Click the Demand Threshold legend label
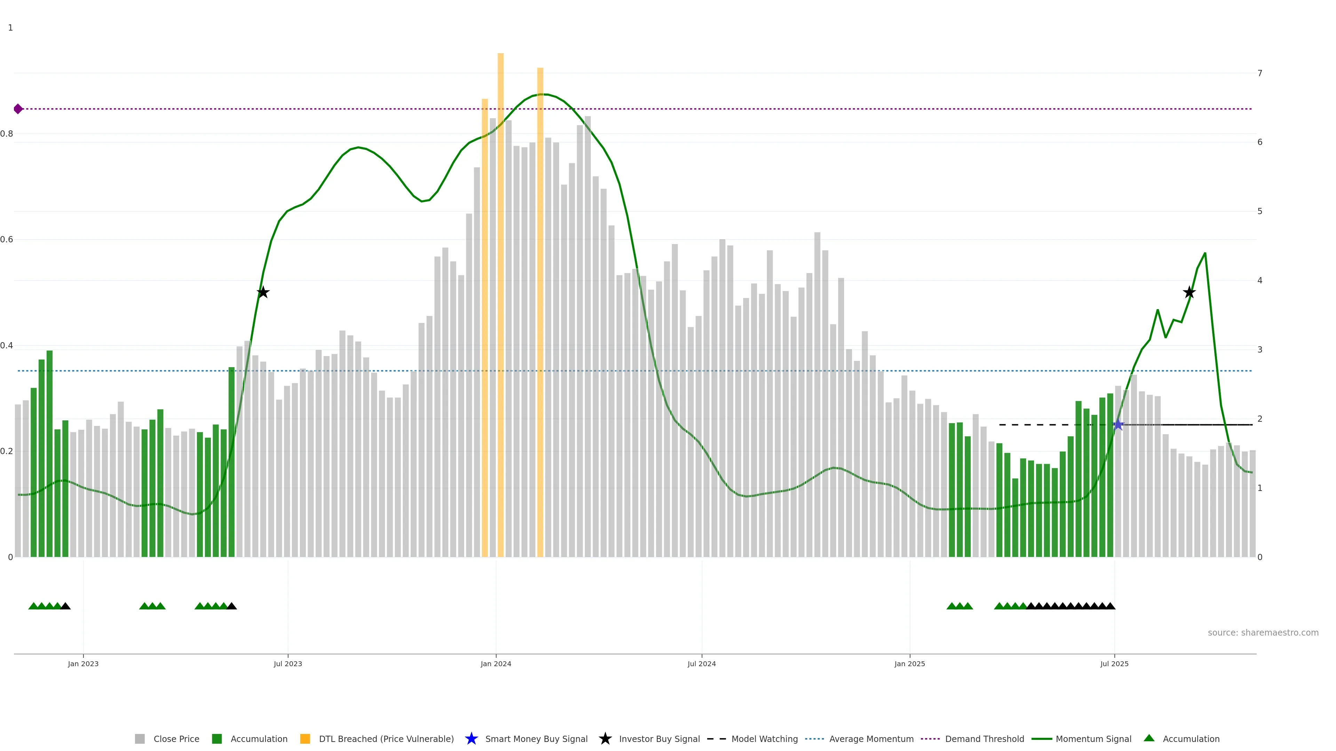Screen dimensions: 1336x751 pos(984,739)
